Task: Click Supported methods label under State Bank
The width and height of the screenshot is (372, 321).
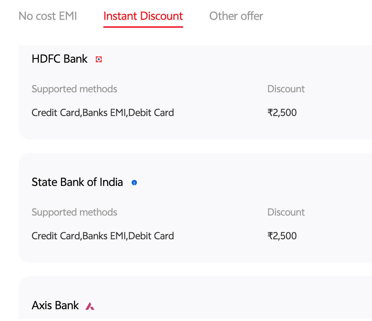Action: 74,212
